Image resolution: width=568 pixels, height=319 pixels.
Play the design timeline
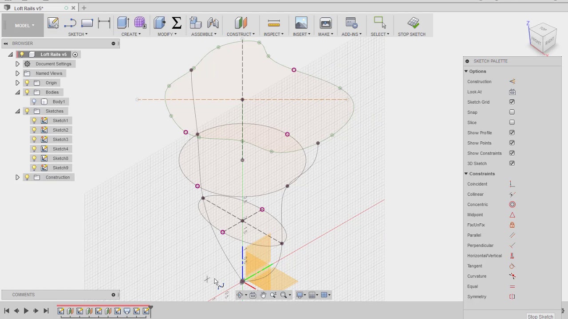point(26,311)
